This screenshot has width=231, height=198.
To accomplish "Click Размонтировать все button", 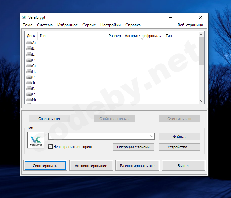I will pyautogui.click(x=137, y=166).
